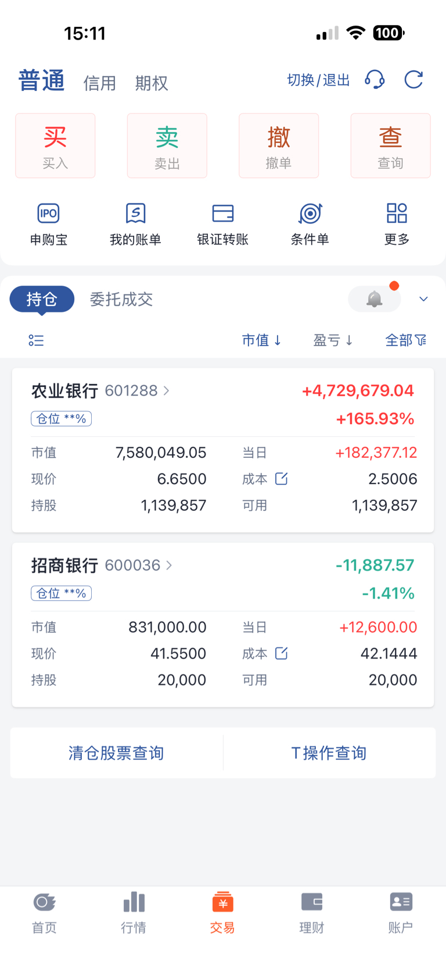446x971 pixels.
Task: Tap the customer service headset icon
Action: click(375, 80)
